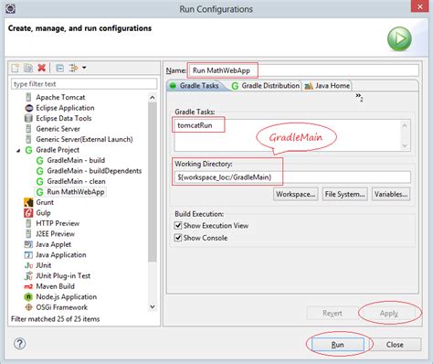Click the Grunt icon in the list
Image resolution: width=433 pixels, height=364 pixels.
(28, 202)
